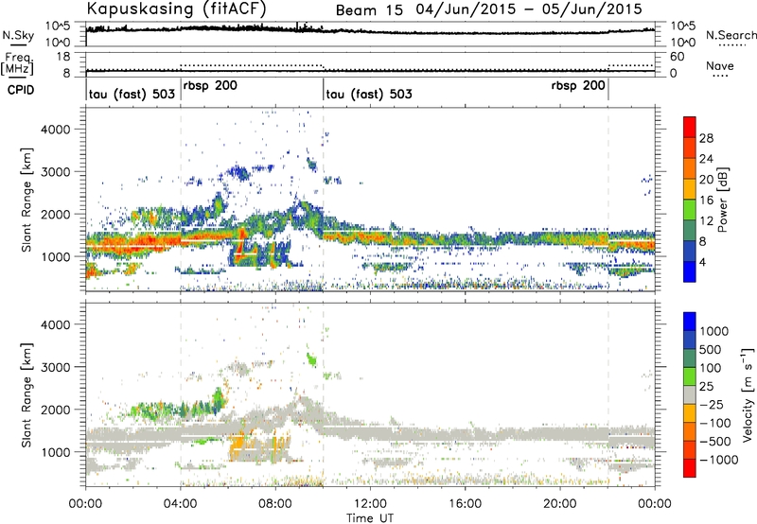Click the noise trace in the N.Sky panel
This screenshot has height=524, width=757.
point(370,31)
